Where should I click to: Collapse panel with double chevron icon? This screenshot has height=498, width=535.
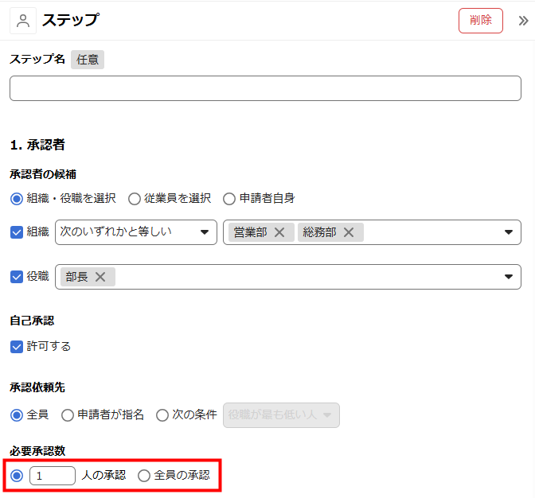[x=523, y=21]
